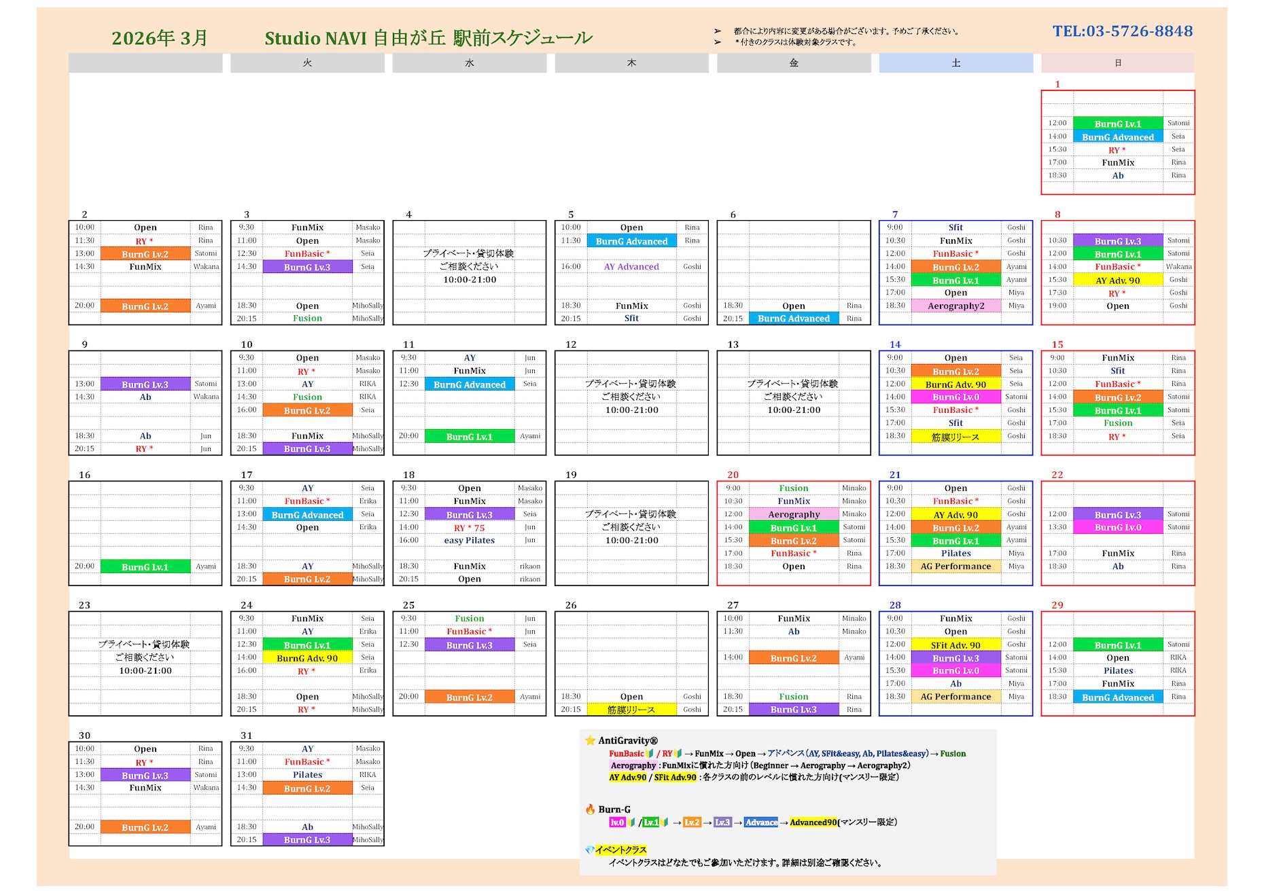Click the beginner mark after Lv.0 in legend
The height and width of the screenshot is (893, 1264).
[631, 822]
